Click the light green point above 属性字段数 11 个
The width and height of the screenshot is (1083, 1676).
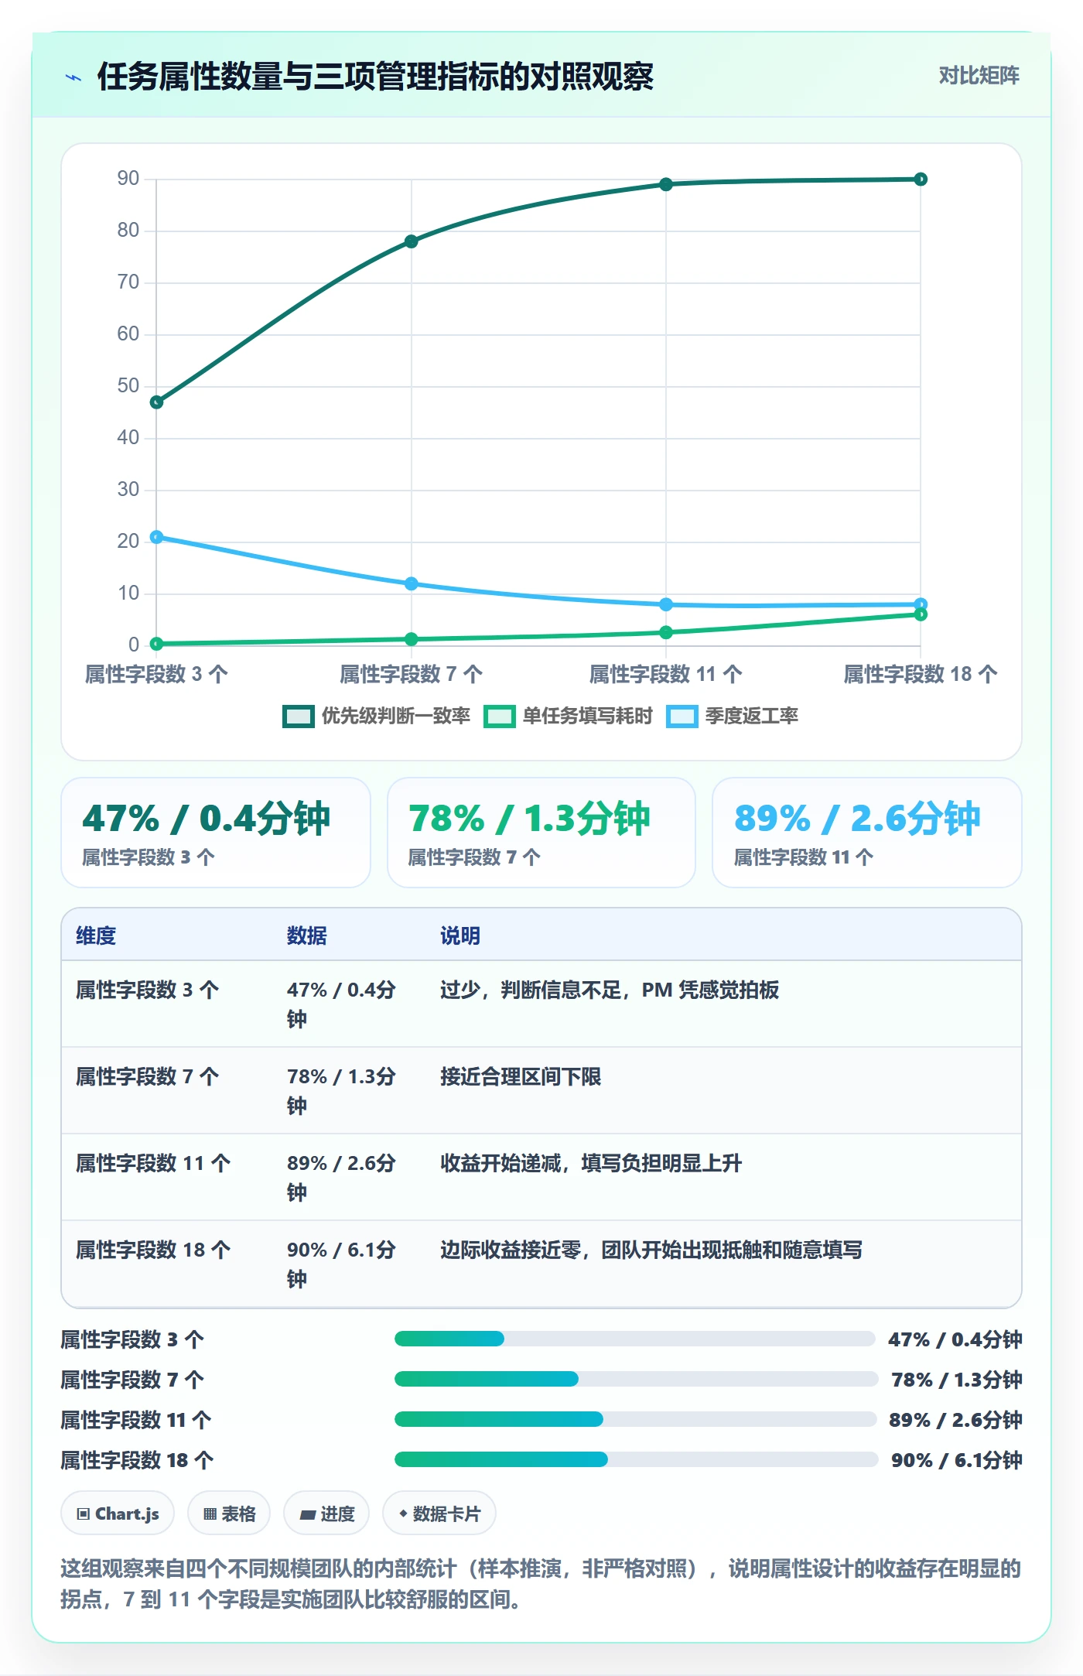pos(666,632)
